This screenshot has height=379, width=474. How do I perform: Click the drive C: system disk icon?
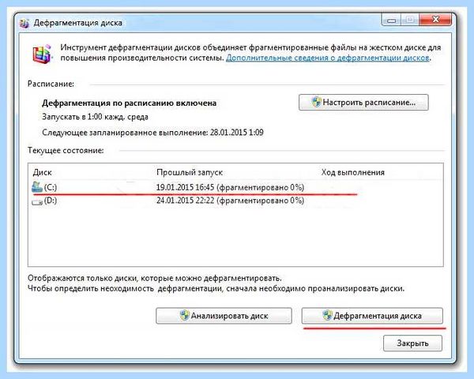[37, 187]
